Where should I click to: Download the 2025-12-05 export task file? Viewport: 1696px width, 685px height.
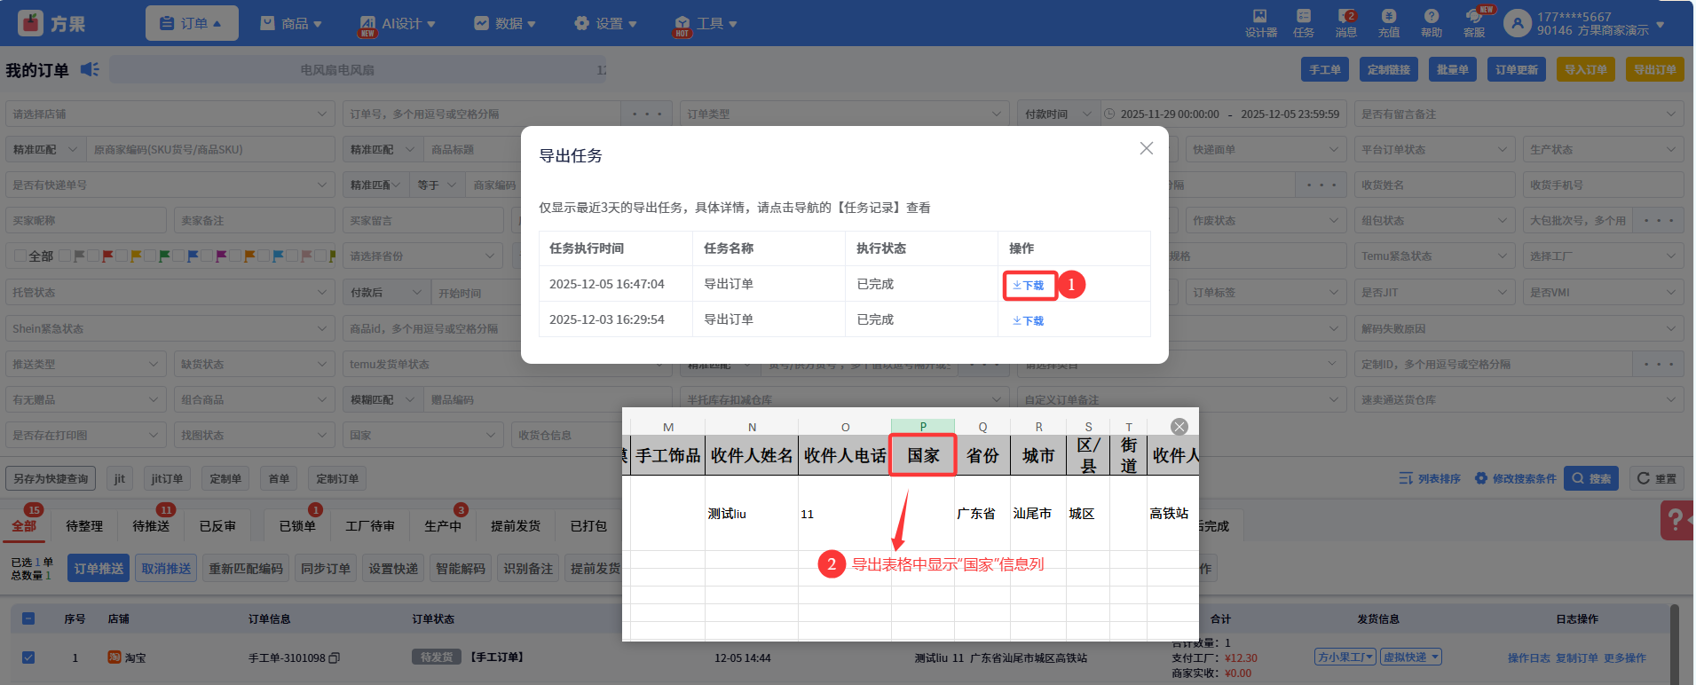1029,286
